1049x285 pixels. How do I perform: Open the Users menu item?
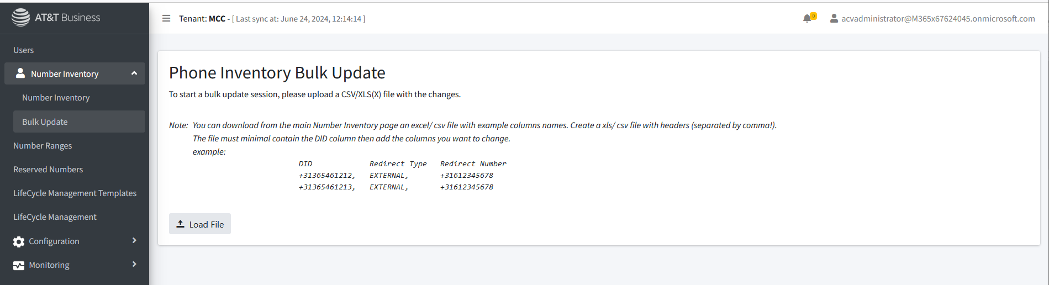tap(24, 50)
